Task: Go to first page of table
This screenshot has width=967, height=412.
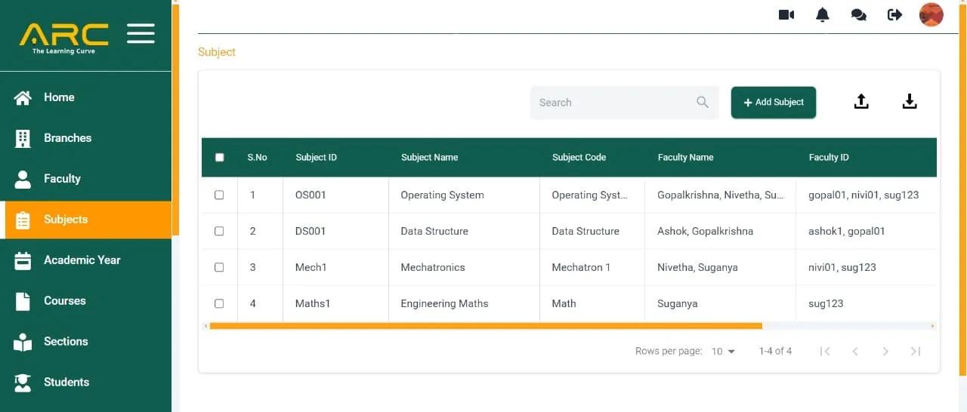Action: pos(825,351)
